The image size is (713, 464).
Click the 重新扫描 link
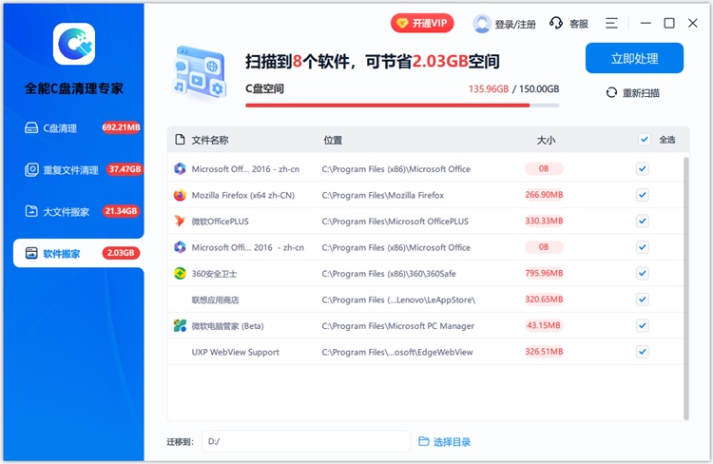(633, 93)
